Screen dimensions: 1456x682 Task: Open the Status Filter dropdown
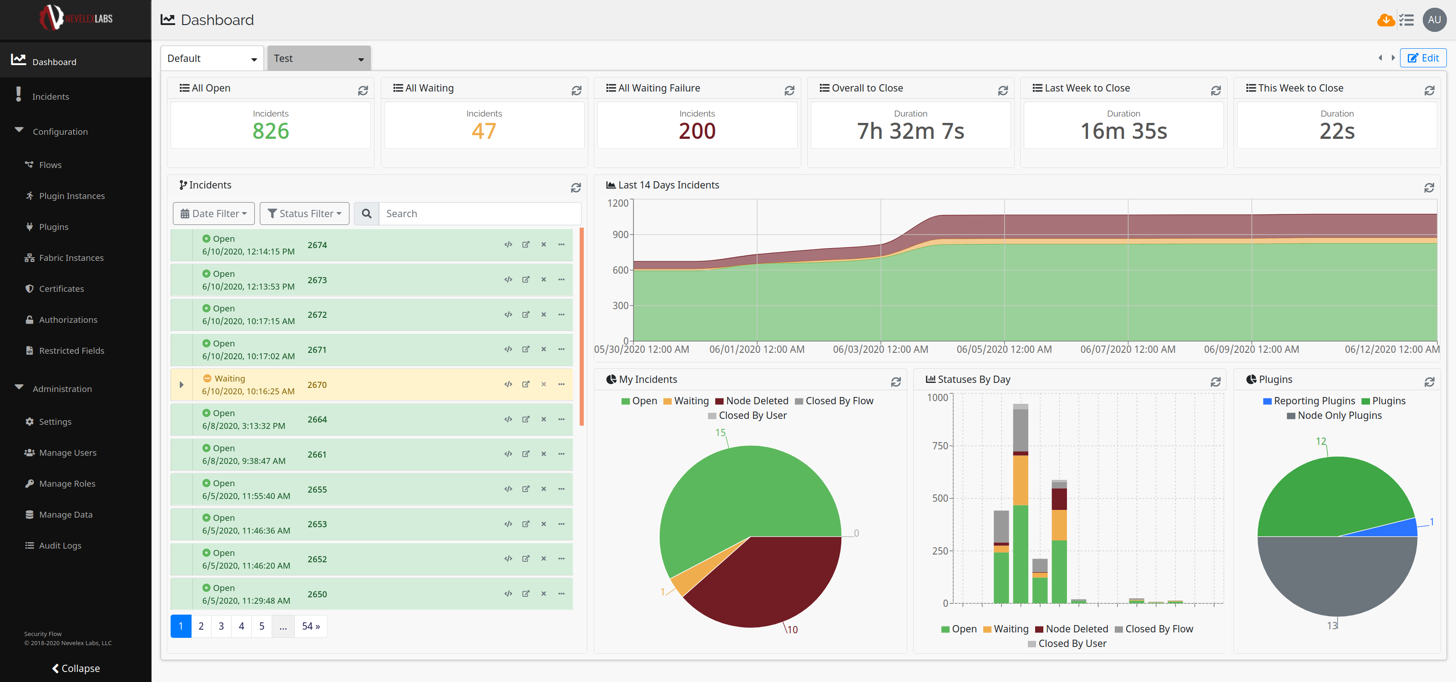click(x=304, y=214)
